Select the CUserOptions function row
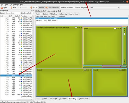 16,93
